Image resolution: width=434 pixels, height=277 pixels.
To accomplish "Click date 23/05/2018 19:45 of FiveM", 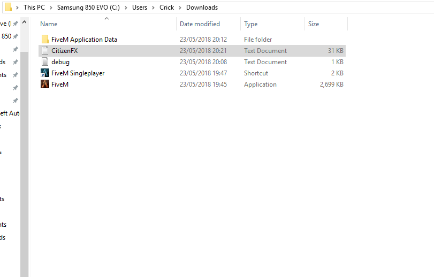I will click(x=203, y=84).
